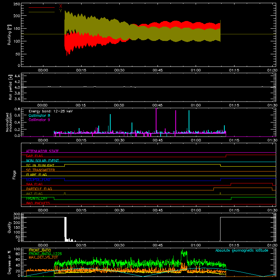Viewport: 280px width, 280px height.
Task: Click the 'Collimator 8' legend entry
Action: click(x=39, y=115)
